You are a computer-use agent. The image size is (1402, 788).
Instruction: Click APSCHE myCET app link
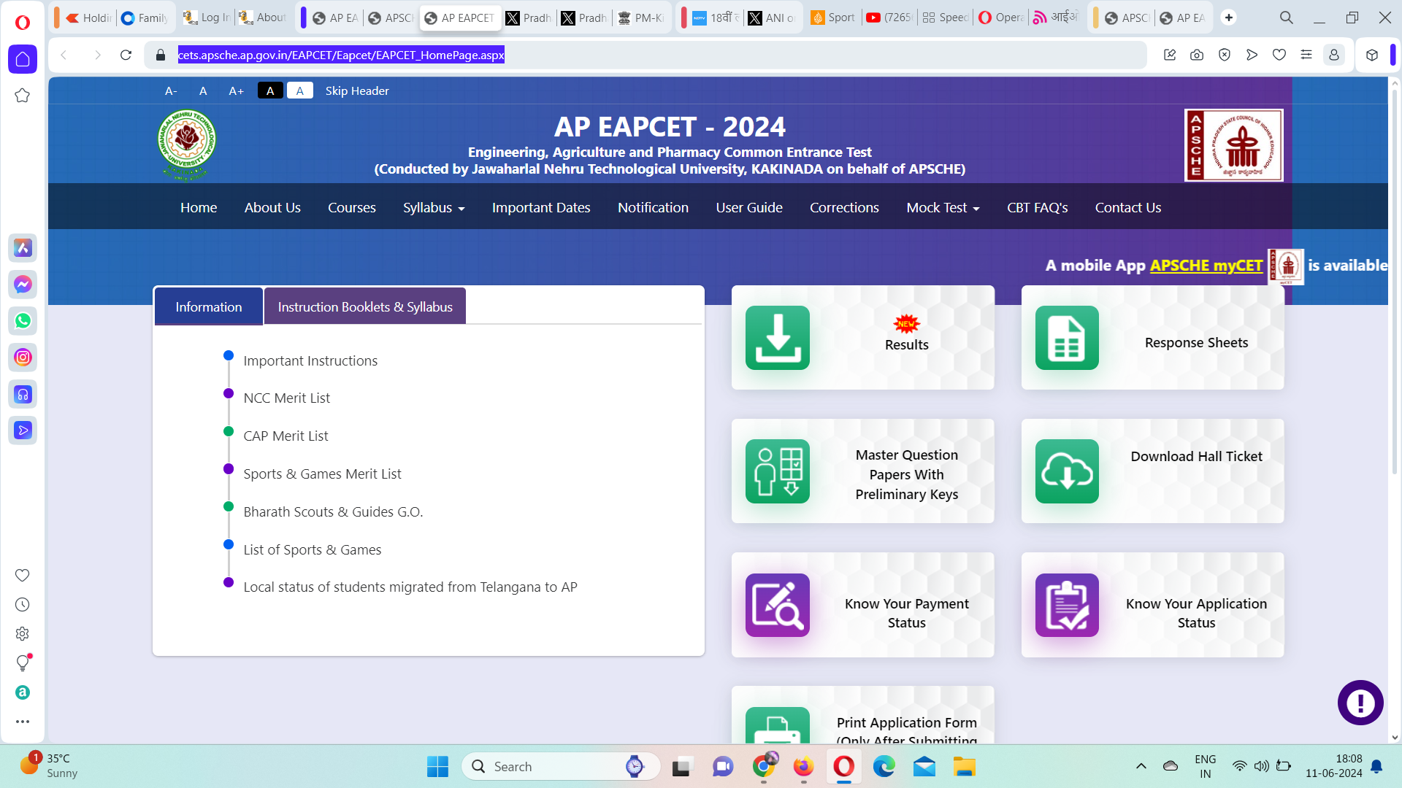coord(1206,266)
